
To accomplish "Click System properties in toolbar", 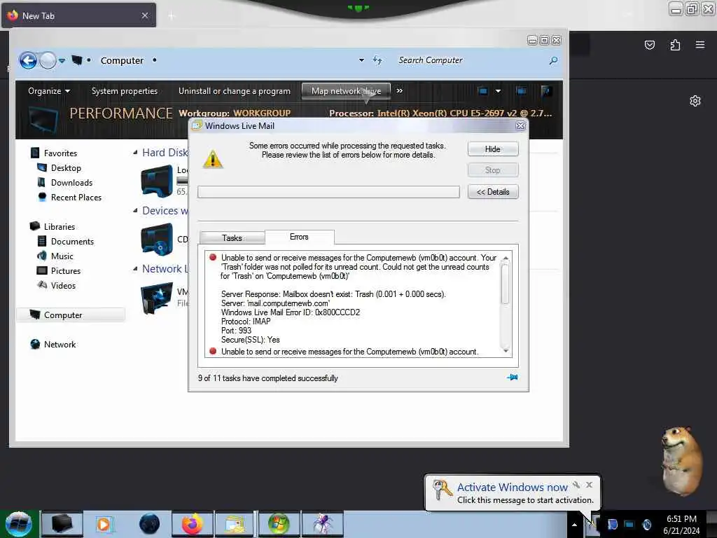I will tap(125, 90).
